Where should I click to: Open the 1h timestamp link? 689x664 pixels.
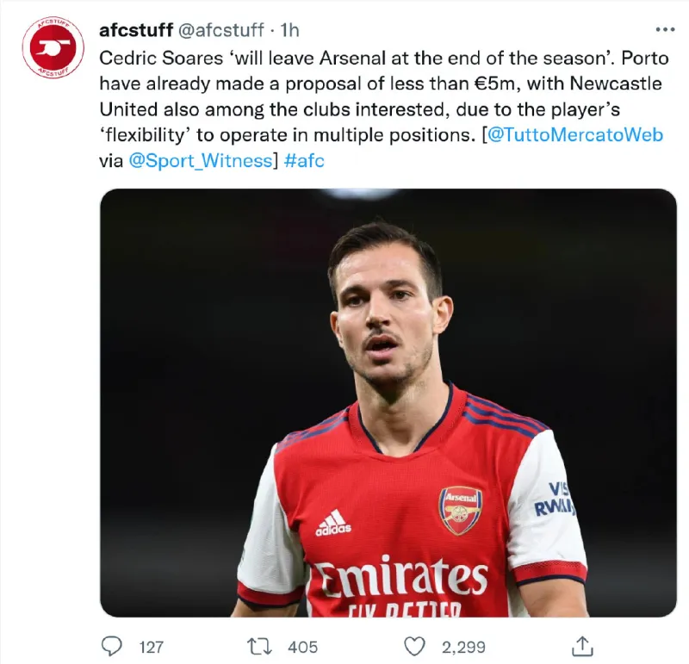pyautogui.click(x=290, y=31)
